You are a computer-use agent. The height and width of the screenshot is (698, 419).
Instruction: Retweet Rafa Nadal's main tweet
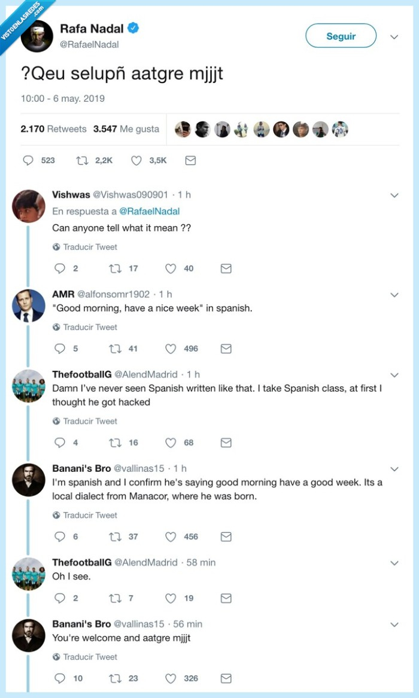(x=83, y=160)
